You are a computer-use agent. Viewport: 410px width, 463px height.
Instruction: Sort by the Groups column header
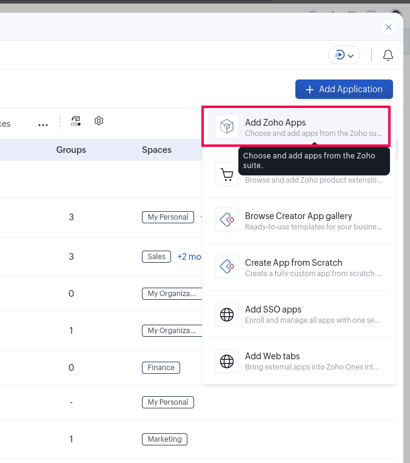(71, 150)
